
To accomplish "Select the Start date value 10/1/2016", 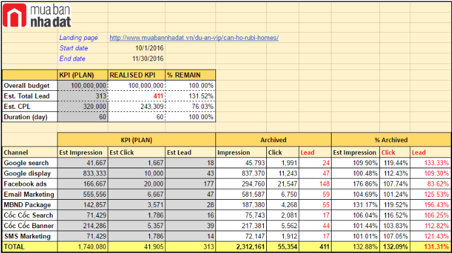I will pyautogui.click(x=149, y=48).
